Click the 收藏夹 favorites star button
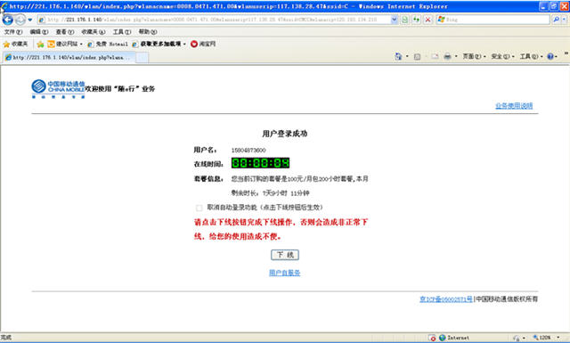 pos(16,44)
